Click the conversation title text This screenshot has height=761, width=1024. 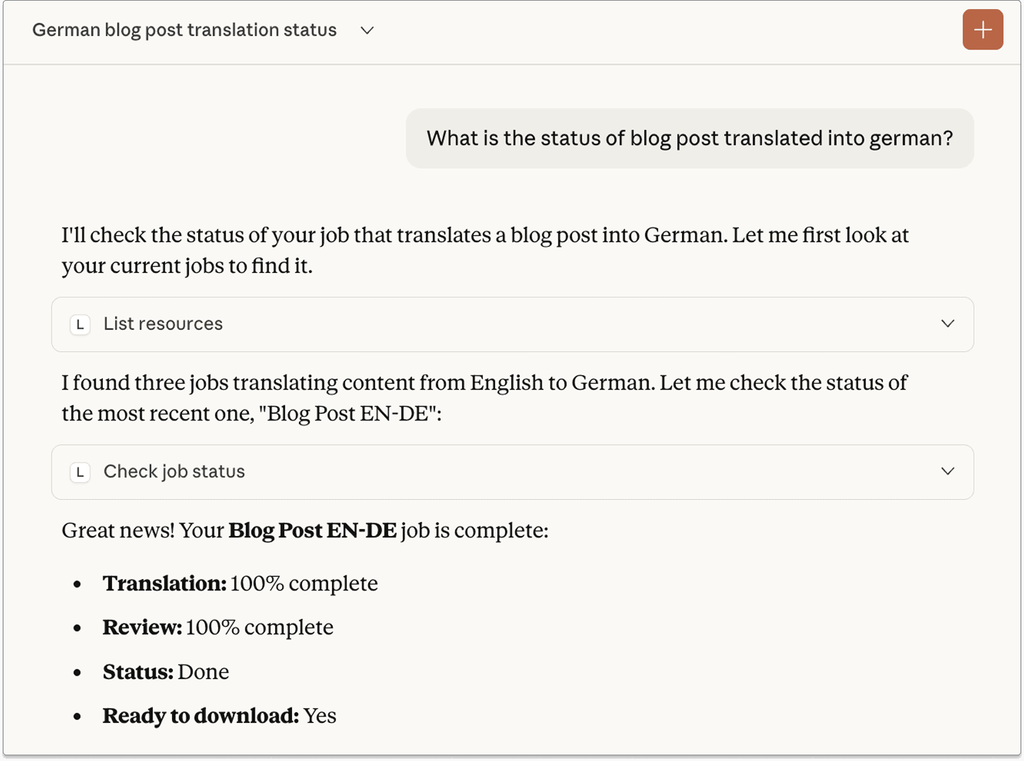tap(184, 30)
